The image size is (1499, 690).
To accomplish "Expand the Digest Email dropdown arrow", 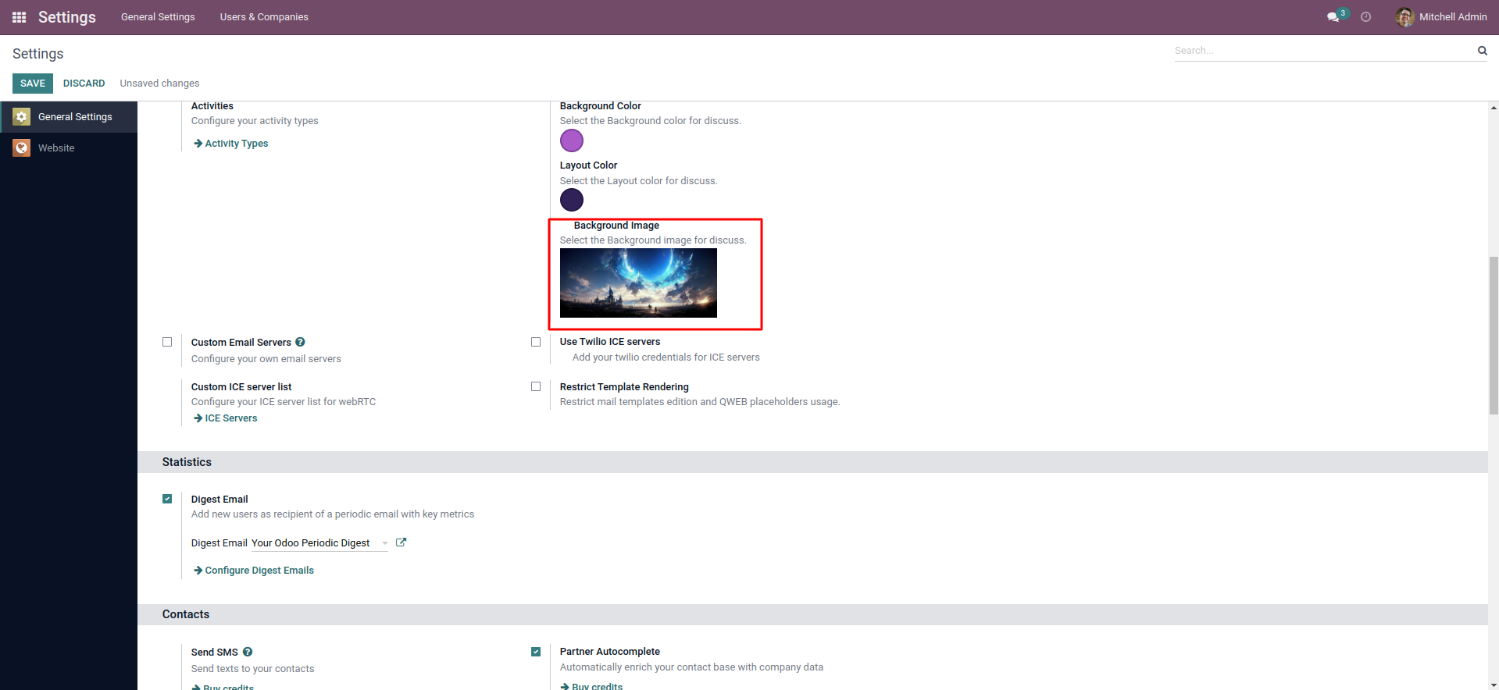I will pyautogui.click(x=384, y=543).
